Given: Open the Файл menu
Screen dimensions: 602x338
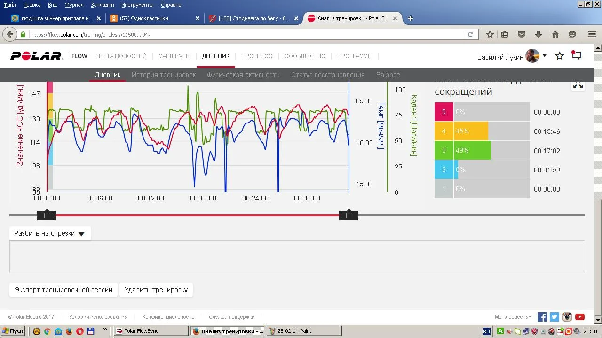Looking at the screenshot, I should point(9,5).
